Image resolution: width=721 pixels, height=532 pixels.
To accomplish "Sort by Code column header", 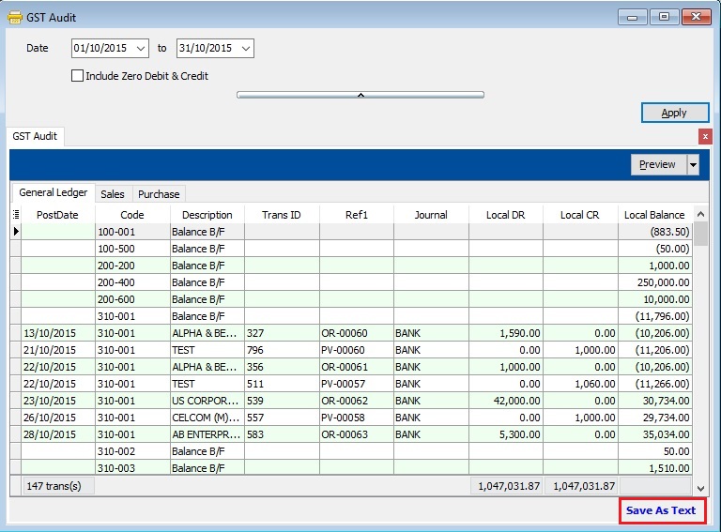I will coord(132,215).
